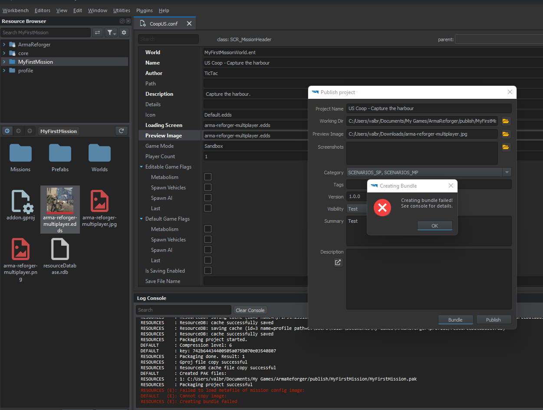
Task: Open the Resource Browser filter funnel icon
Action: click(x=112, y=33)
